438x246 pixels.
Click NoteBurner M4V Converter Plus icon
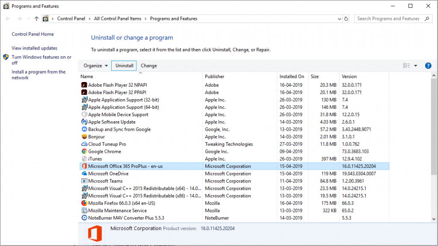pos(84,218)
